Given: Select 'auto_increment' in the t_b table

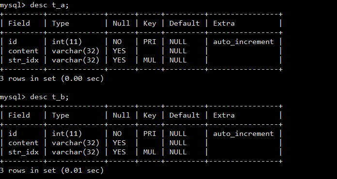Looking at the screenshot, I should pos(243,134).
